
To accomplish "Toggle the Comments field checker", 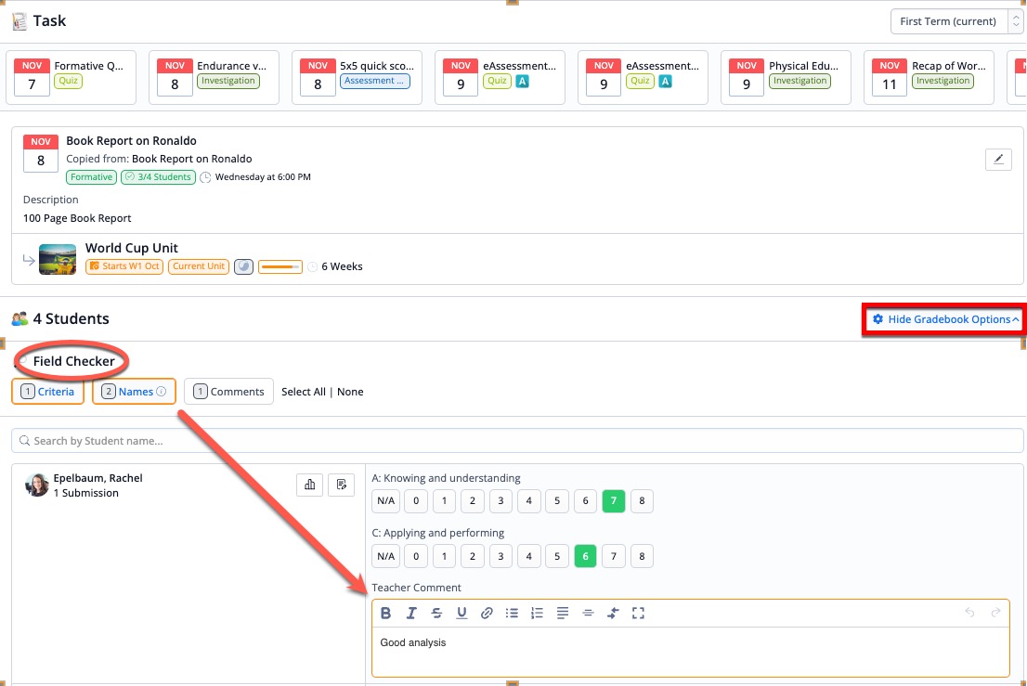I will pos(228,392).
